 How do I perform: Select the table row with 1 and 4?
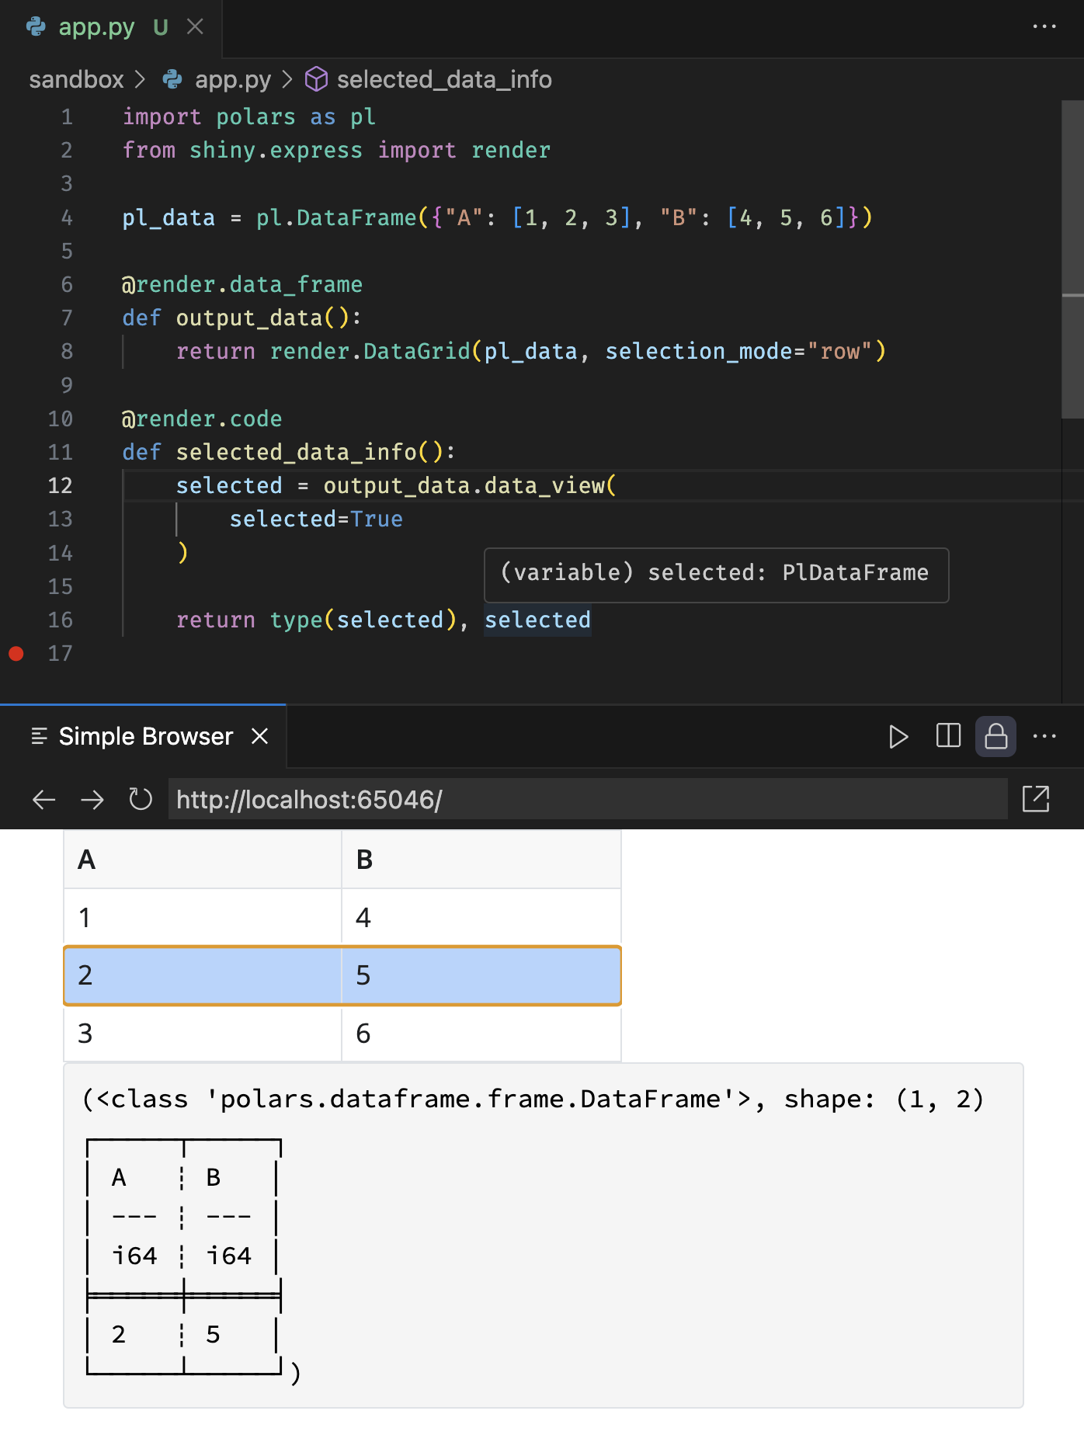pos(342,917)
